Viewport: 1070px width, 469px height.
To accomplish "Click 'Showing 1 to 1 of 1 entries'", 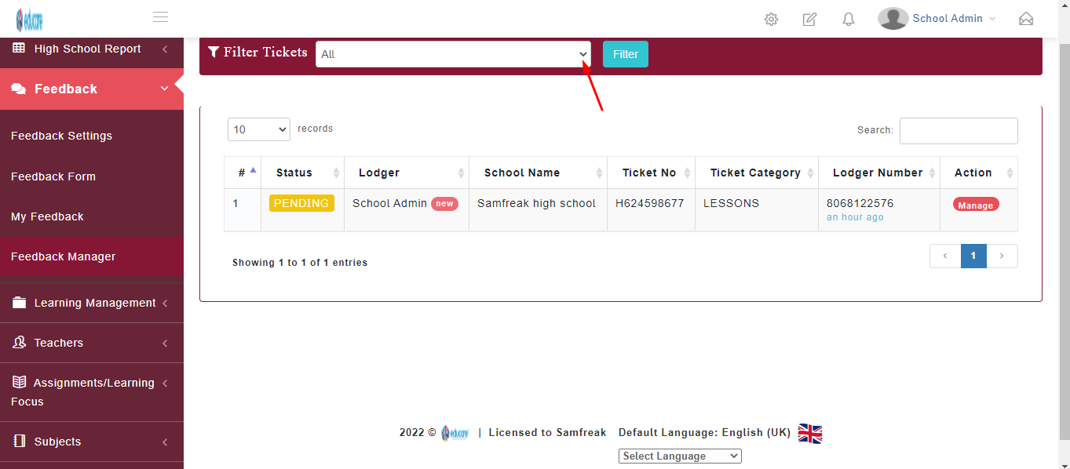I will click(300, 263).
